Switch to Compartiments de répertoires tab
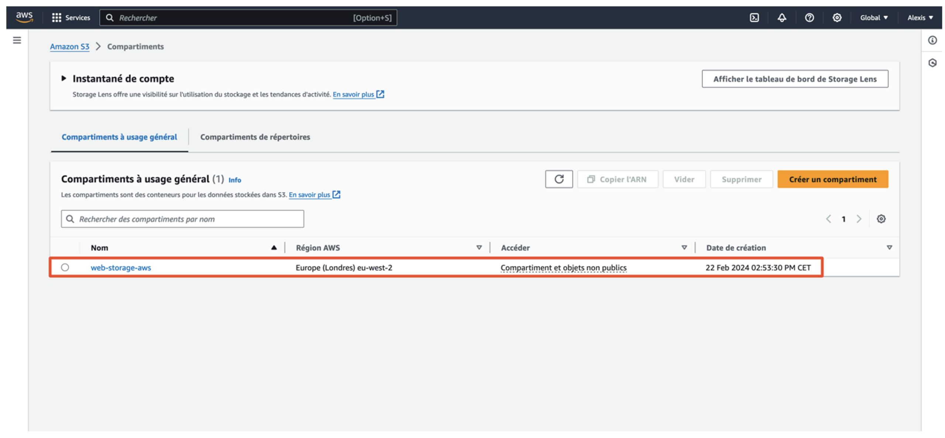This screenshot has height=438, width=945. pos(255,137)
